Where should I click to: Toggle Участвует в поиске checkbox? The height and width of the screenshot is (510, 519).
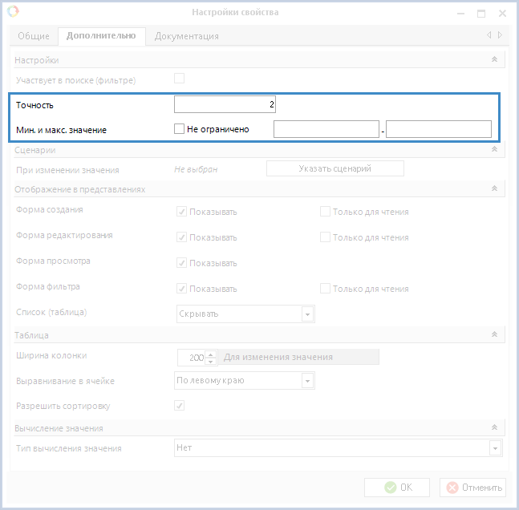point(180,79)
